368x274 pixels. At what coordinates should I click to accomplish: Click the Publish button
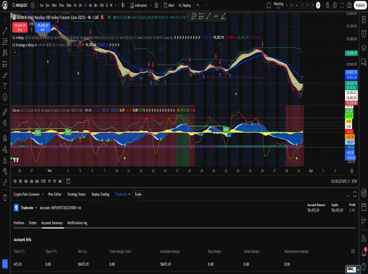pyautogui.click(x=360, y=5)
